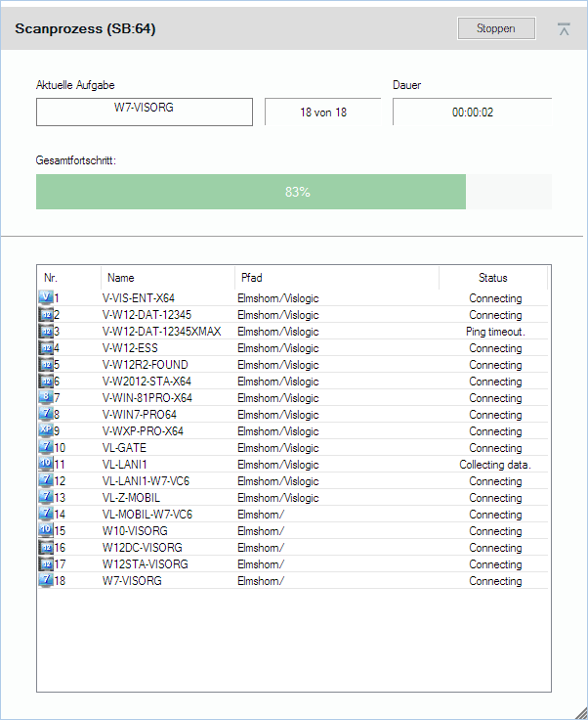Select the W12STA-VISORG name entry
588x720 pixels.
pos(145,563)
